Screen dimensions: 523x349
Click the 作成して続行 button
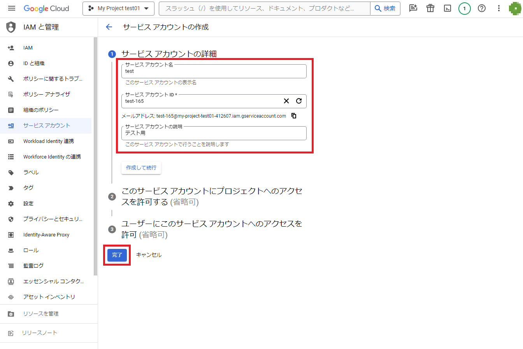coord(141,167)
